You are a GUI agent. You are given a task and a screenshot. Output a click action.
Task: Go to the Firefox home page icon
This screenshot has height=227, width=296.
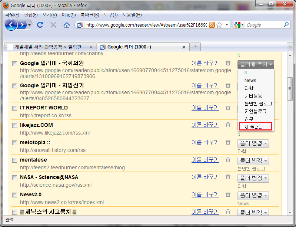click(66, 25)
